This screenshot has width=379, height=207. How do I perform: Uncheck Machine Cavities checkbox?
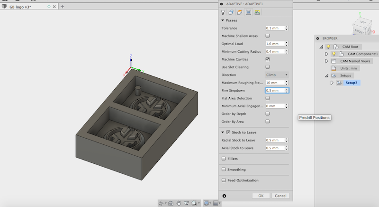pyautogui.click(x=268, y=59)
